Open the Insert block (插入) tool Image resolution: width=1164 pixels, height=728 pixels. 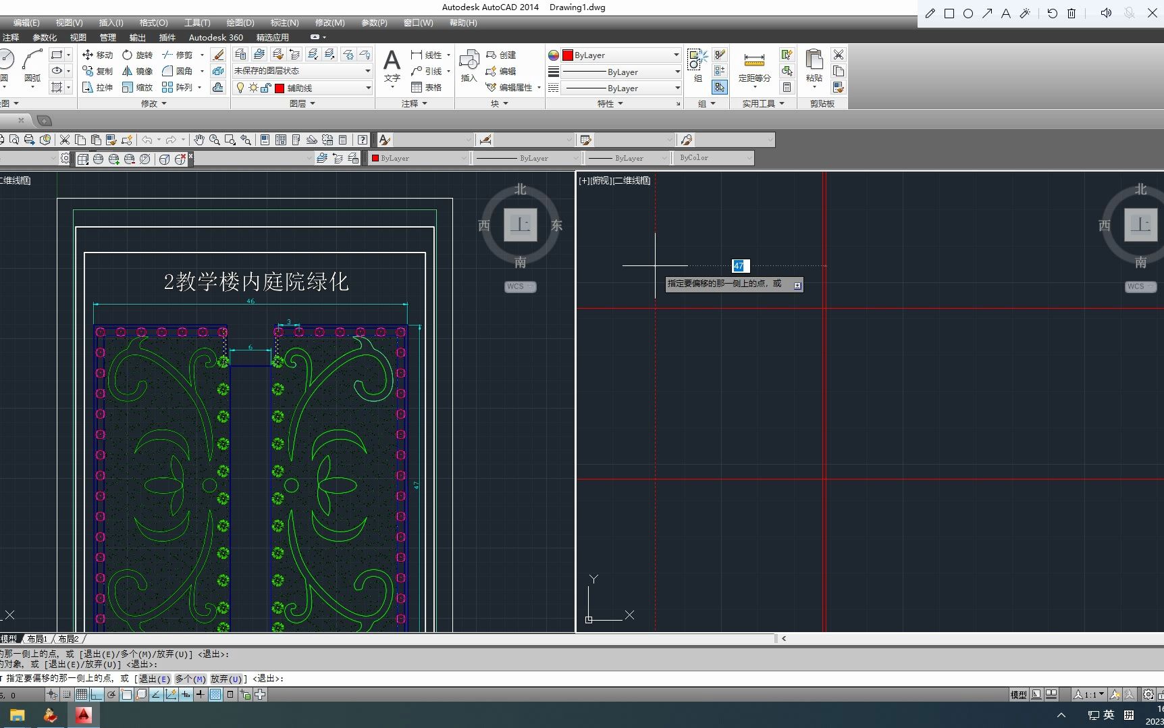(x=469, y=66)
